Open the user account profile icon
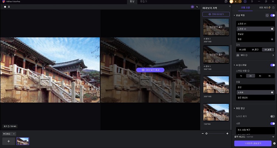 pos(245,1)
